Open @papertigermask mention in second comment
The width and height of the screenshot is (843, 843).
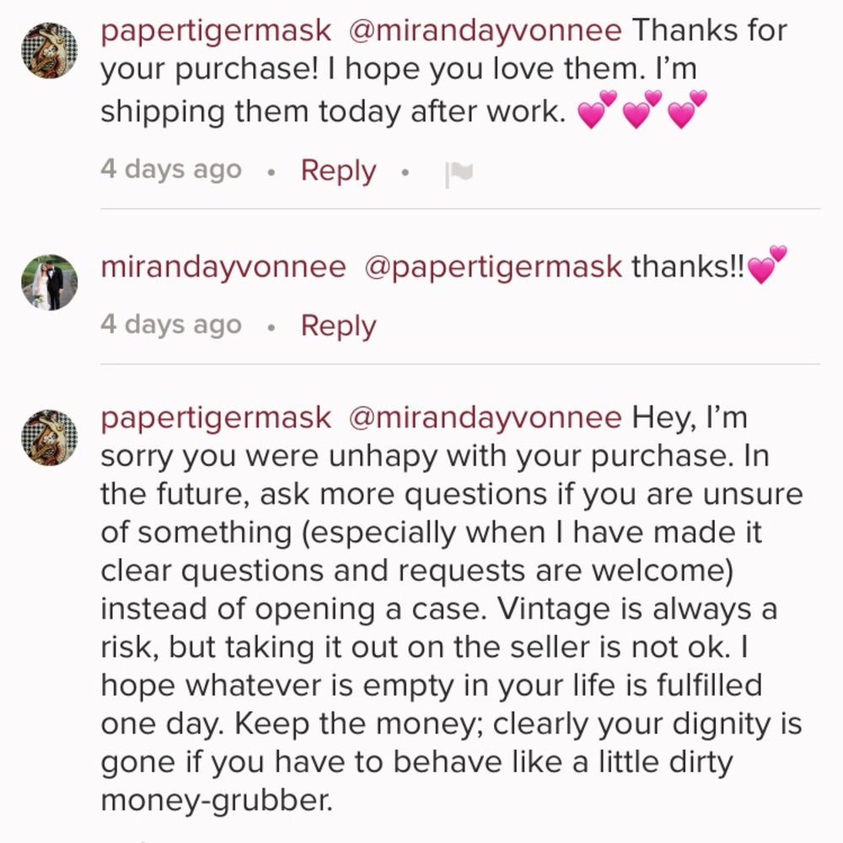pos(492,267)
